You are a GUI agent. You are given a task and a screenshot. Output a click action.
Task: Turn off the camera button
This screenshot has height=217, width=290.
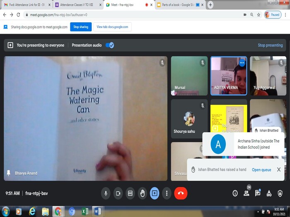coord(118,193)
